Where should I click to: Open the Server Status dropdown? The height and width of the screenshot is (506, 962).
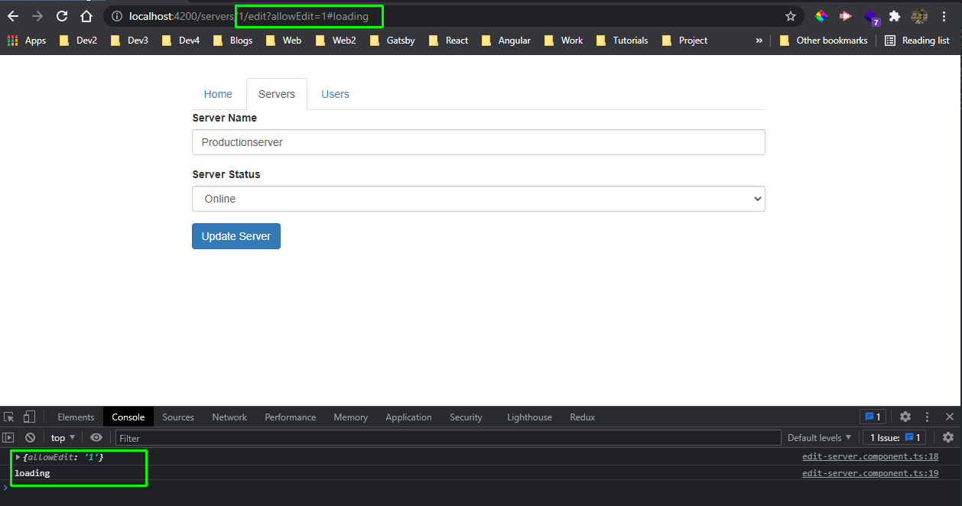coord(479,199)
